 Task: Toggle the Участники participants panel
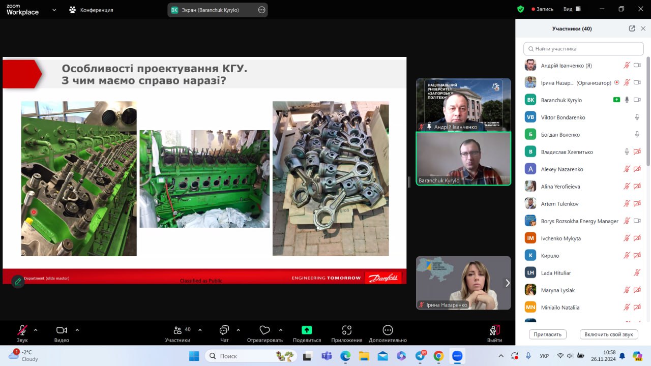[x=178, y=330]
